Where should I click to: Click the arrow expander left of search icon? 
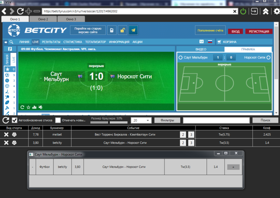pos(6,42)
